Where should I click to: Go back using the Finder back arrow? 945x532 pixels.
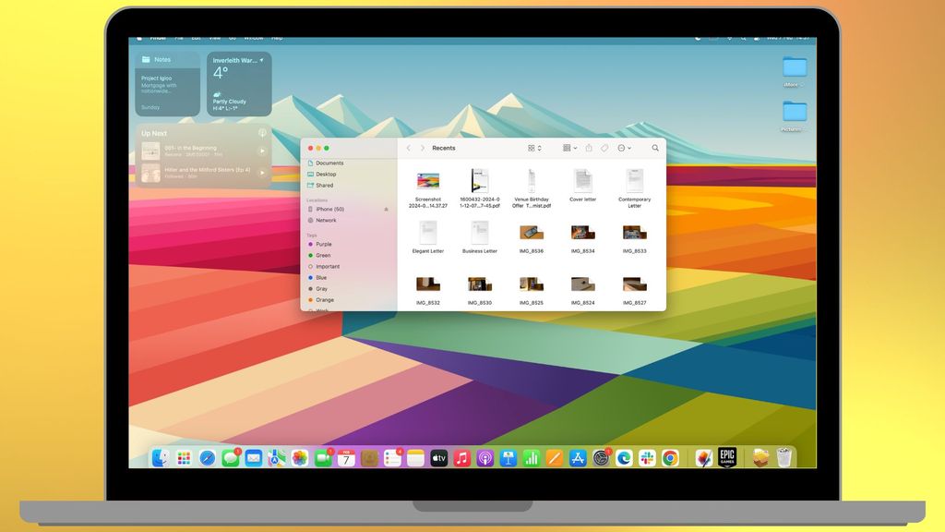click(408, 148)
